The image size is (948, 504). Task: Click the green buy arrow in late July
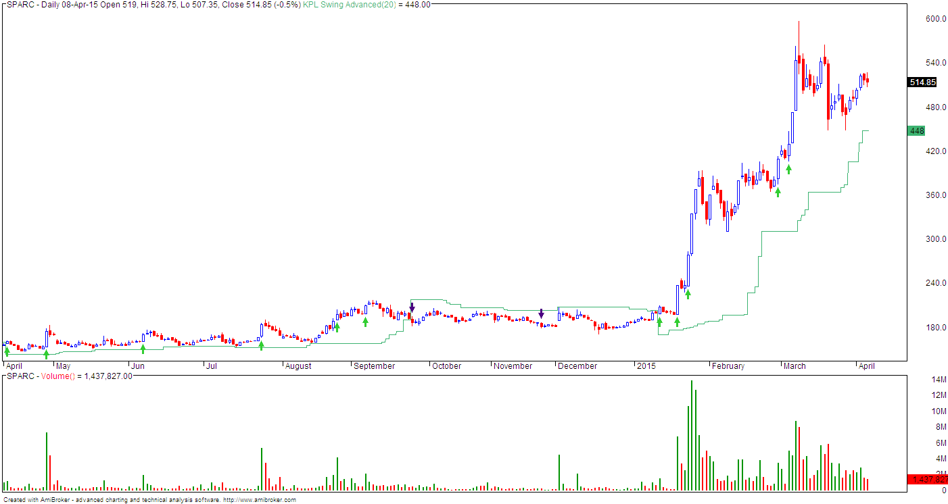[x=261, y=345]
